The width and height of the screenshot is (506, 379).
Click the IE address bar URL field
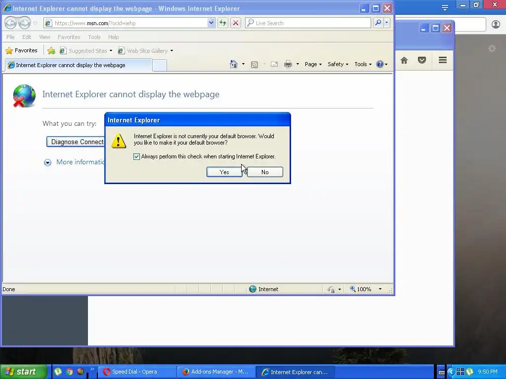tap(129, 23)
